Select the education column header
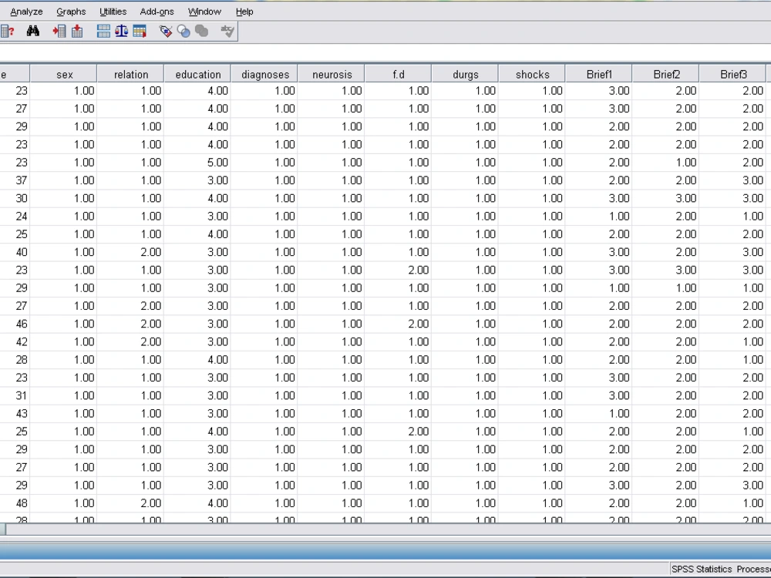The width and height of the screenshot is (771, 578). click(197, 73)
